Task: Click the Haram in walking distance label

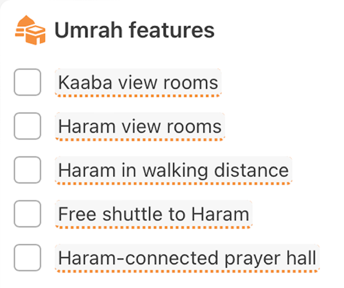Action: [173, 170]
